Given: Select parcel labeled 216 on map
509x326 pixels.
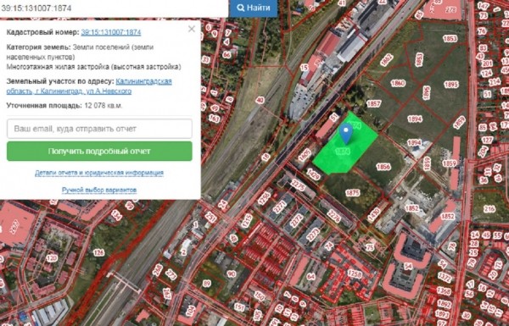Looking at the screenshot, I should click(x=489, y=209).
